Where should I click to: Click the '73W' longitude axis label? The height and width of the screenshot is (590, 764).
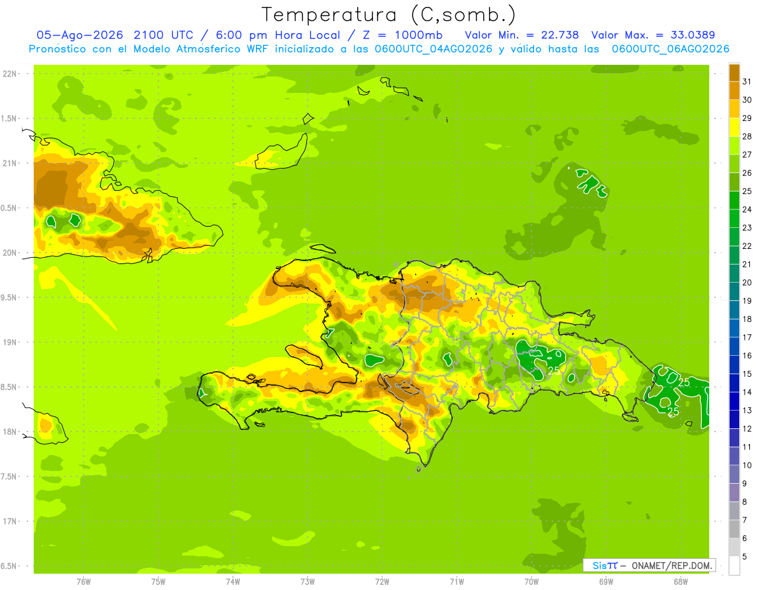[x=308, y=582]
